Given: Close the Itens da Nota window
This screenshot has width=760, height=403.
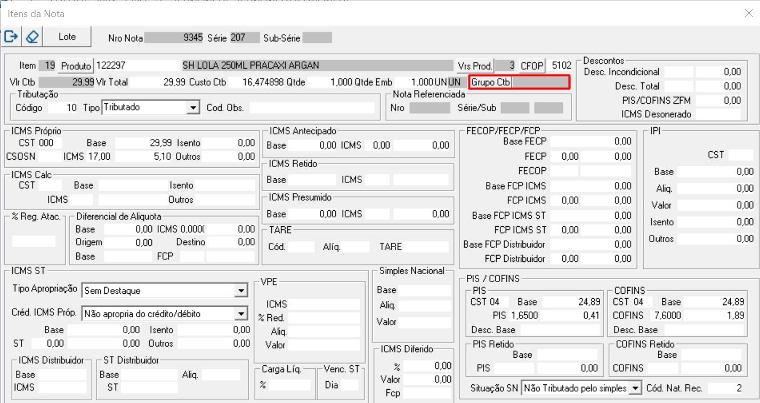Looking at the screenshot, I should pyautogui.click(x=749, y=13).
